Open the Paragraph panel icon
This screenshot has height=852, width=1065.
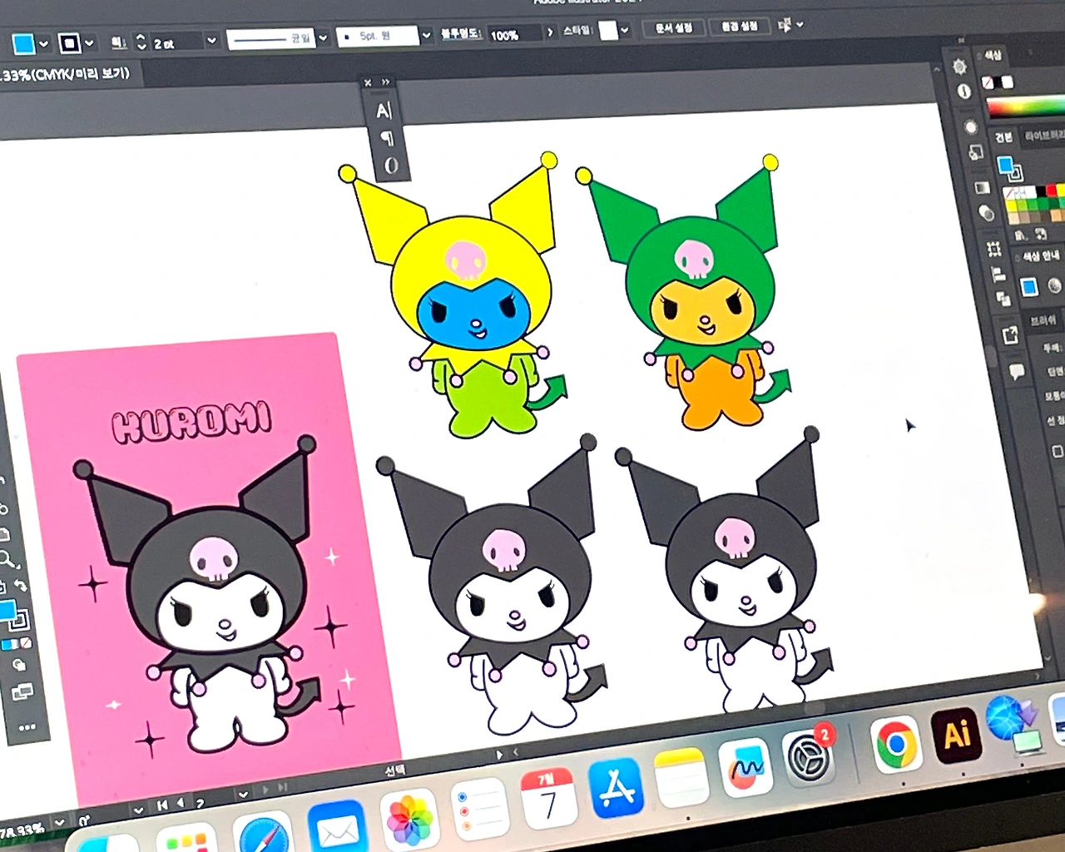coord(387,138)
